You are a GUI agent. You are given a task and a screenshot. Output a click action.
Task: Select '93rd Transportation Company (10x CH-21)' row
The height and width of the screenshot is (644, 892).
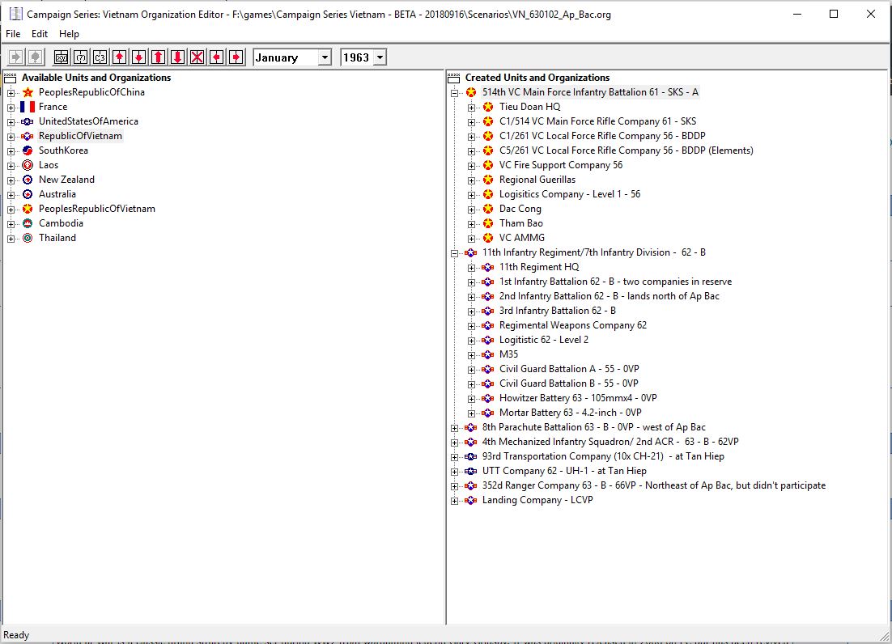pyautogui.click(x=603, y=456)
